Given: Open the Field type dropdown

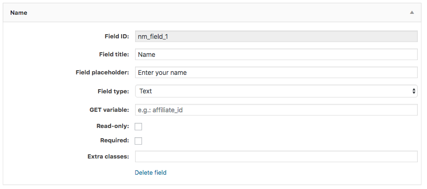Looking at the screenshot, I should tap(276, 91).
